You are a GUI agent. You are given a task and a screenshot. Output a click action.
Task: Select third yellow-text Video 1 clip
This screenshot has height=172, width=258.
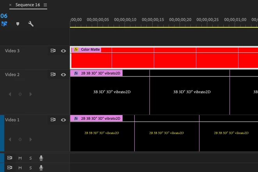coord(229,137)
